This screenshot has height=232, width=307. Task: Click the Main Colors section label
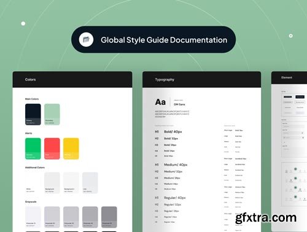pyautogui.click(x=32, y=99)
